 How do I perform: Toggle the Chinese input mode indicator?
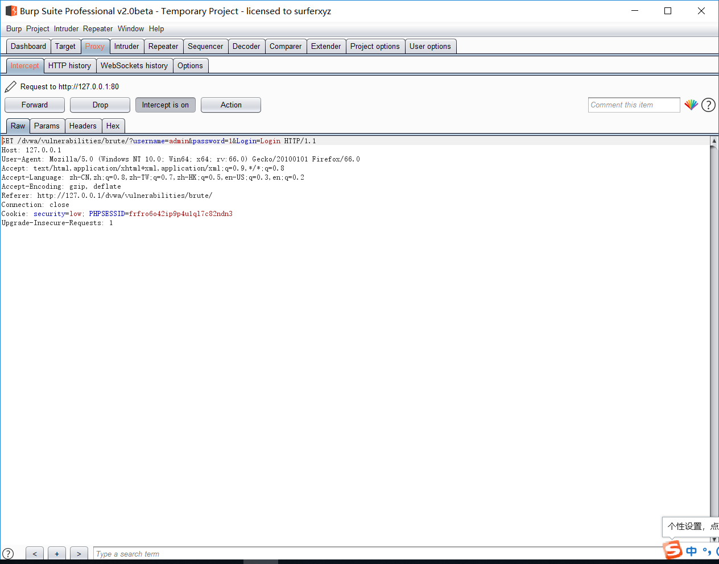tap(691, 551)
